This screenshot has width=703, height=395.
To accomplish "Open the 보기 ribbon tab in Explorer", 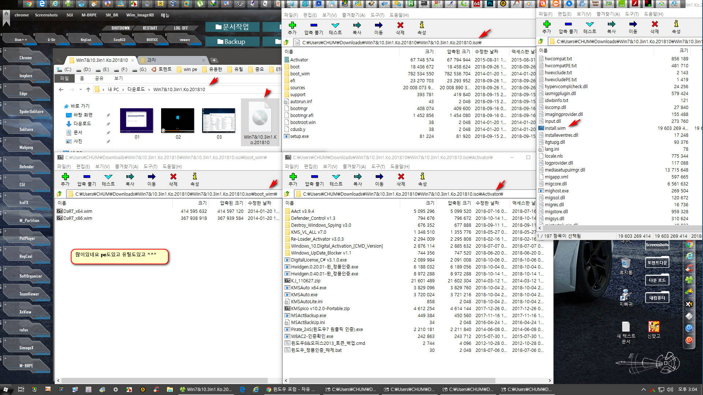I will [x=118, y=78].
